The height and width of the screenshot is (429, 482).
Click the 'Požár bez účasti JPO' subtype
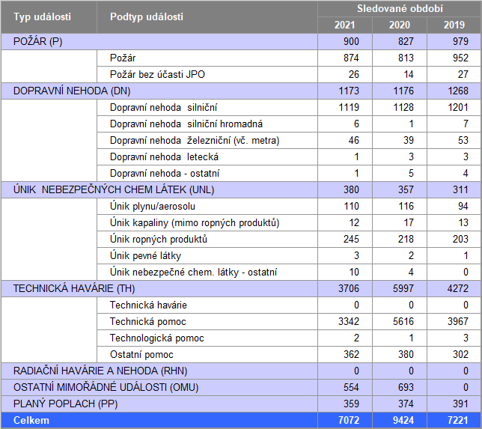point(156,75)
